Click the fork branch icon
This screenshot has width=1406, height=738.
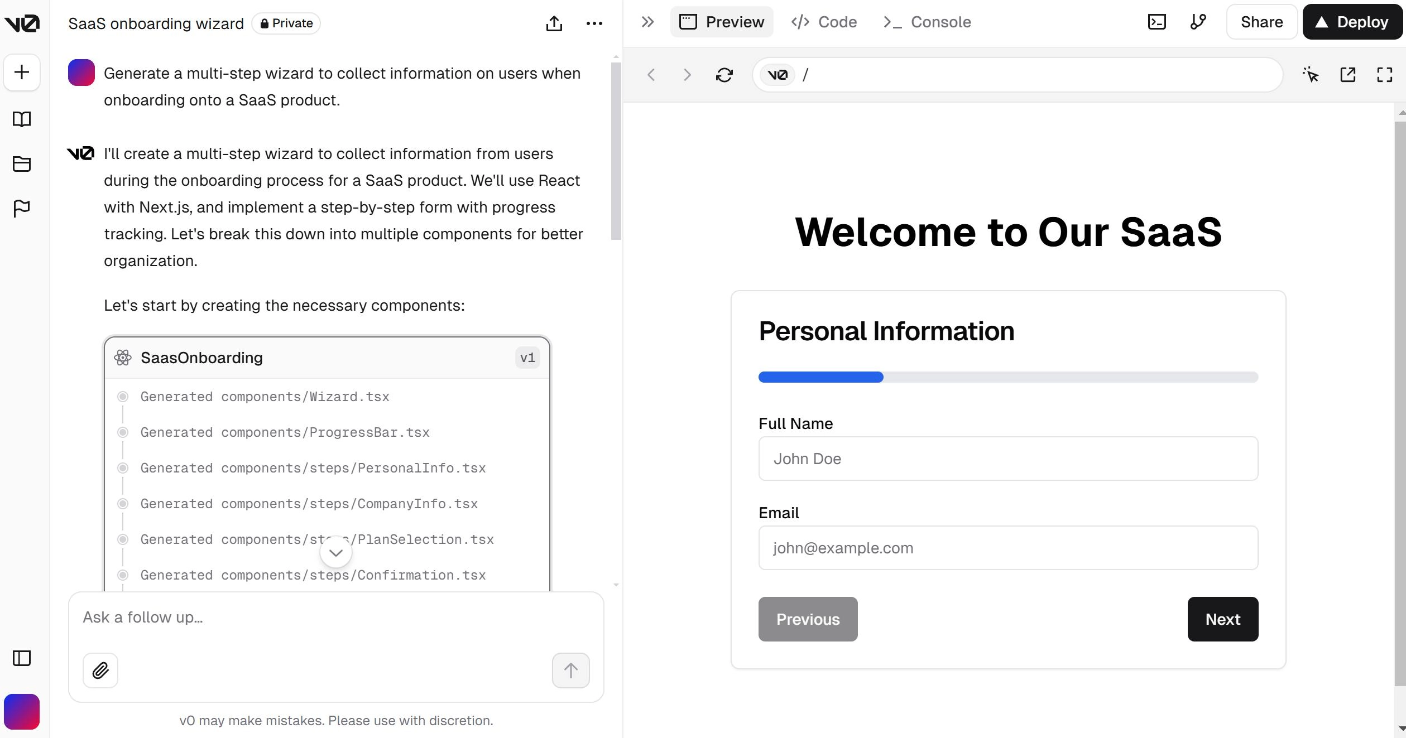point(1198,22)
